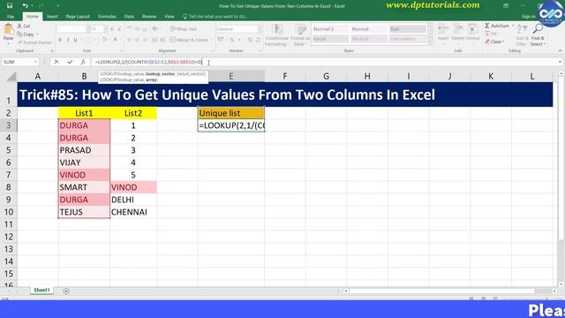
Task: Open the fill color bucket
Action: point(104,40)
